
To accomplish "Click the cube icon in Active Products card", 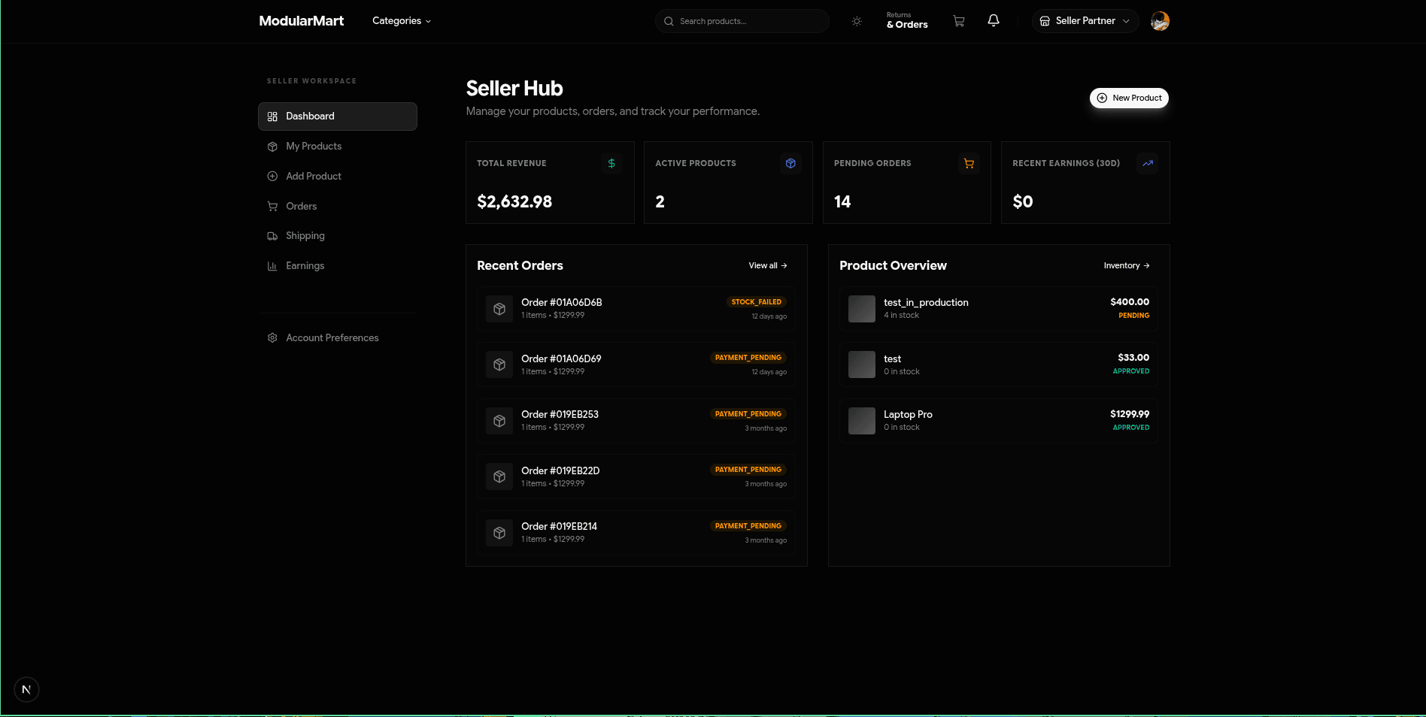I will click(790, 163).
